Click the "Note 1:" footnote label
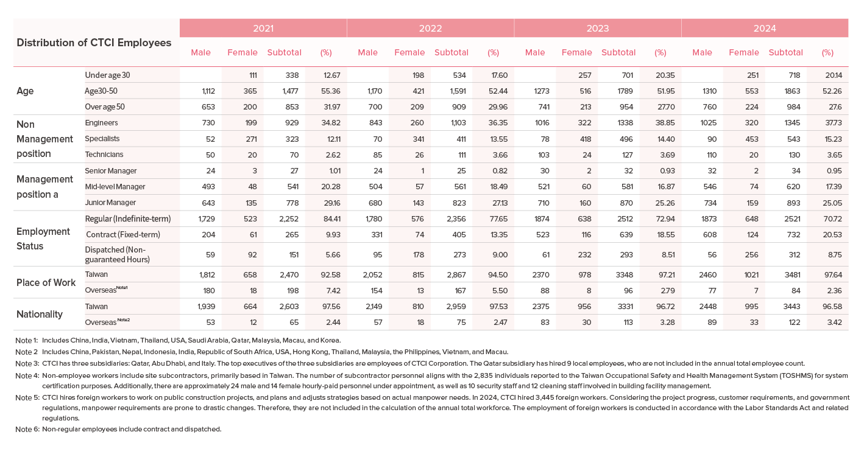 27,340
